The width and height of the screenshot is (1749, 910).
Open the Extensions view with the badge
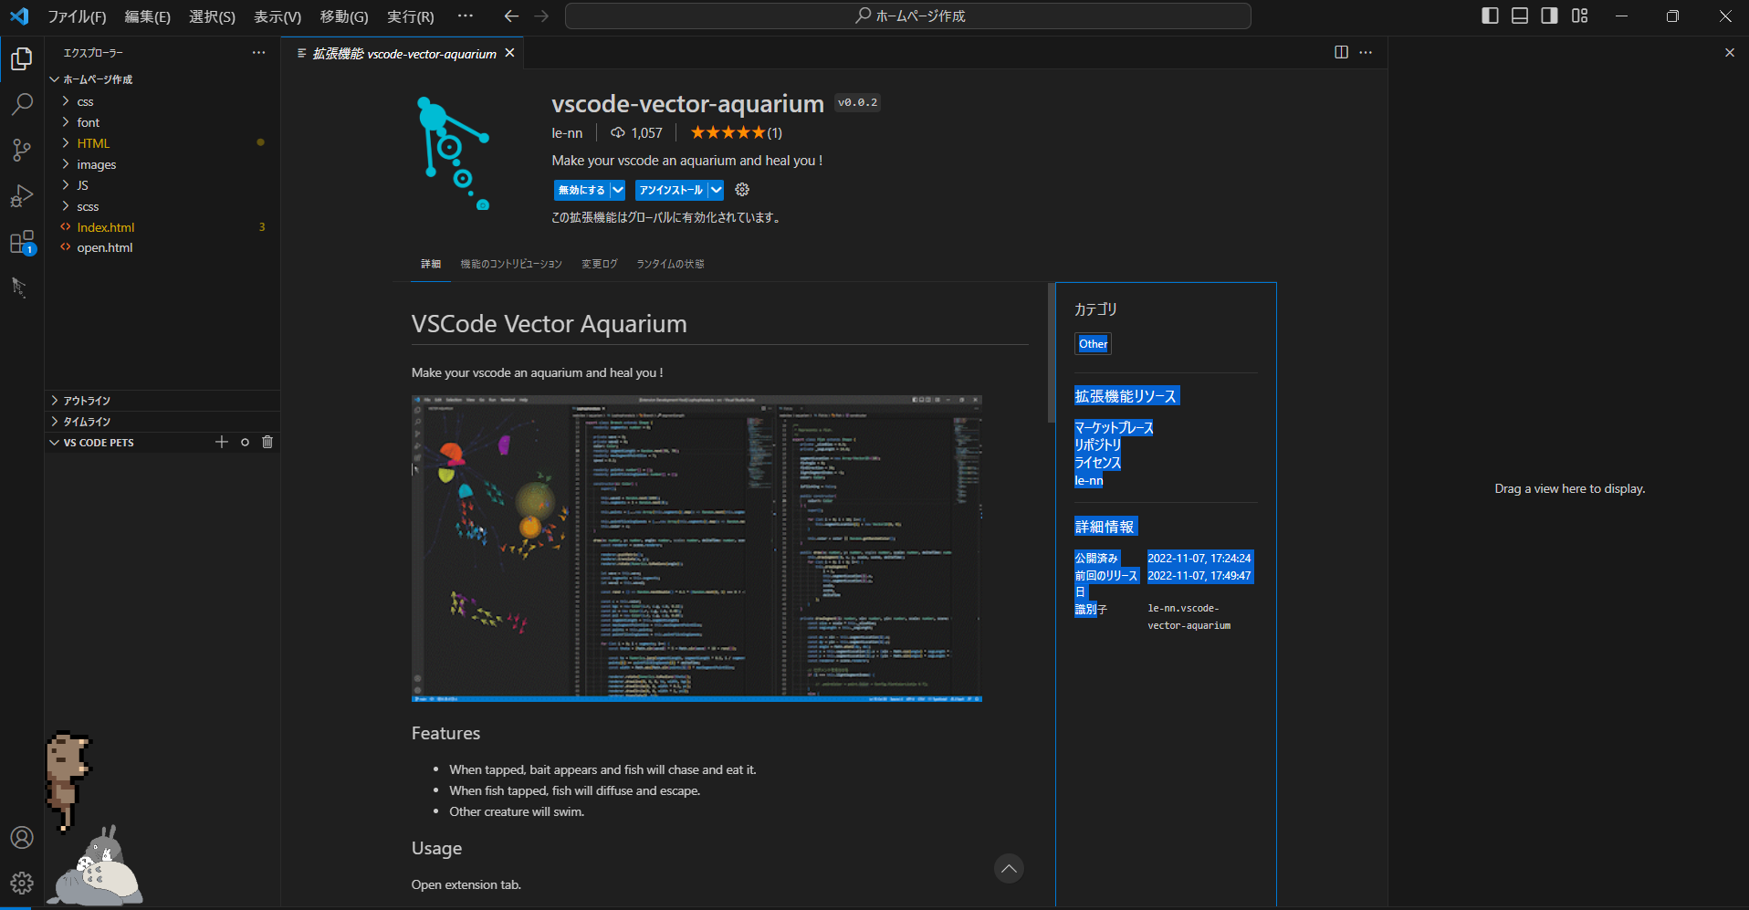21,242
